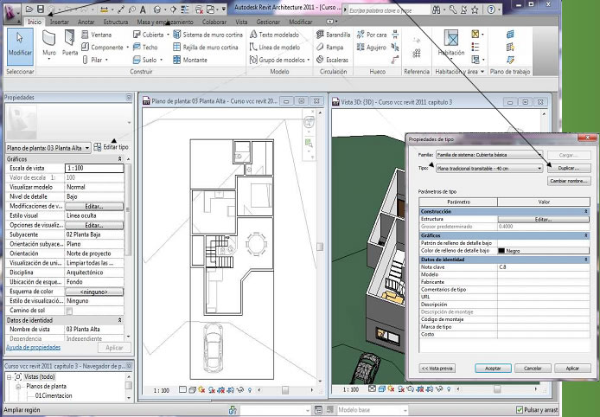The width and height of the screenshot is (600, 417).
Task: Click the Texto modelado tool
Action: pos(276,35)
